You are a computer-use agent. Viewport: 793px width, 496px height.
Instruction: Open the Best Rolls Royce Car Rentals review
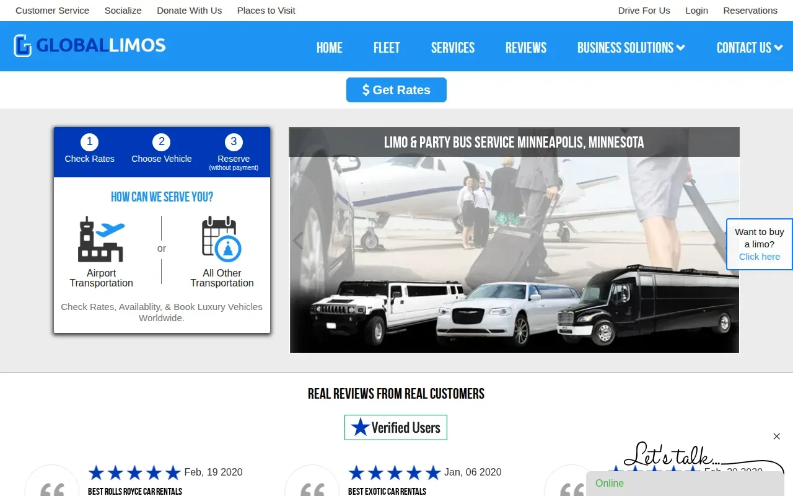click(135, 492)
